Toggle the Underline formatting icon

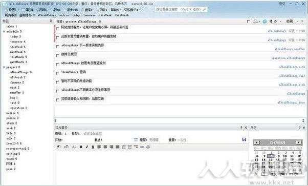(x=93, y=147)
